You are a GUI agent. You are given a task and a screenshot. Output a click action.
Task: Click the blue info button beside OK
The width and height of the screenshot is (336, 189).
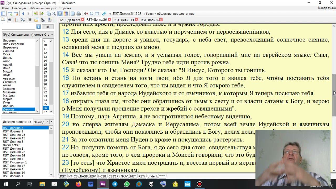(38, 27)
